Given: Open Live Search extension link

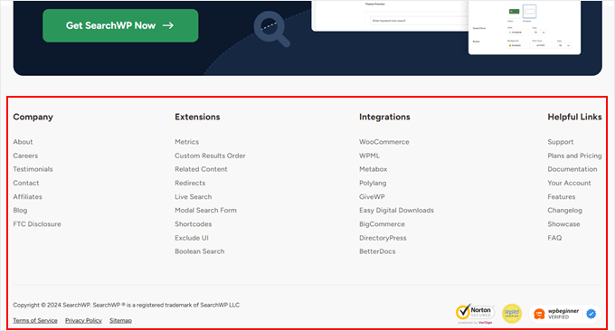Looking at the screenshot, I should 194,197.
